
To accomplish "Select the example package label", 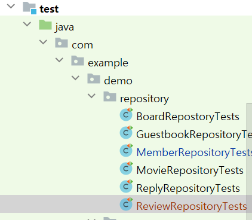I will point(108,63).
